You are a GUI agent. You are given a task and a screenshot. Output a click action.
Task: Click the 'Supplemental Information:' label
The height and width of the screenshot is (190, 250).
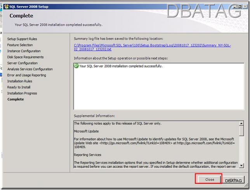click(94, 116)
